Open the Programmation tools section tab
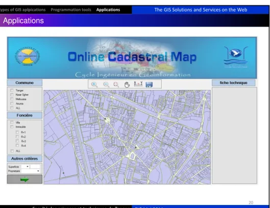This screenshot has width=270, height=208. pyautogui.click(x=71, y=10)
